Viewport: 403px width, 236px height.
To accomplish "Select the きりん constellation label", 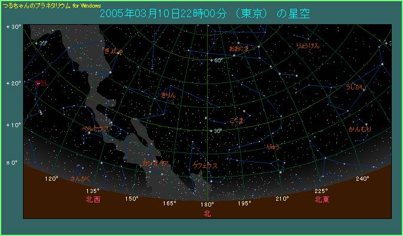I will pos(168,94).
